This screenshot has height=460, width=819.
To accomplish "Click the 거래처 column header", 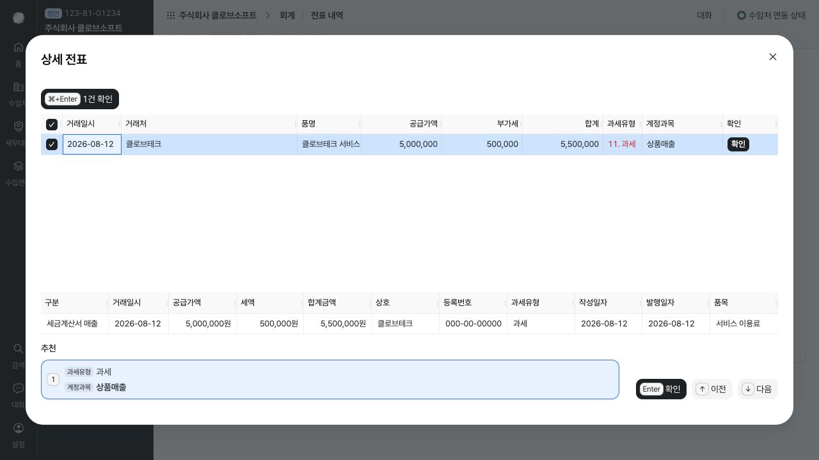I will click(x=209, y=124).
